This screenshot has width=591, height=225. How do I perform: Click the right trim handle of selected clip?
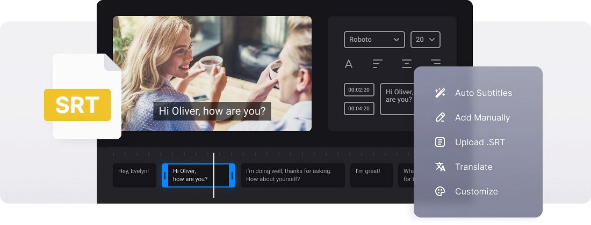click(x=232, y=175)
